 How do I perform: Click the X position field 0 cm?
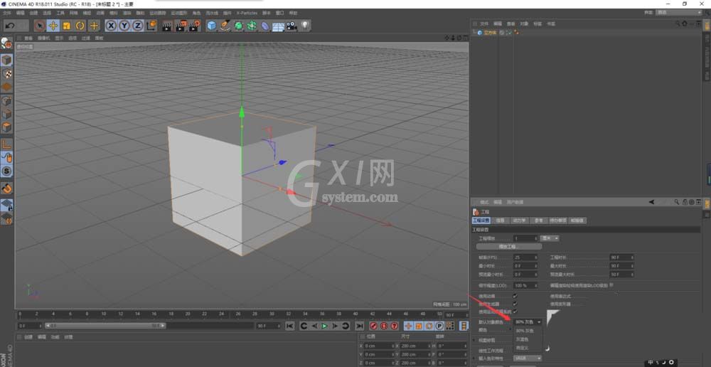pyautogui.click(x=379, y=346)
